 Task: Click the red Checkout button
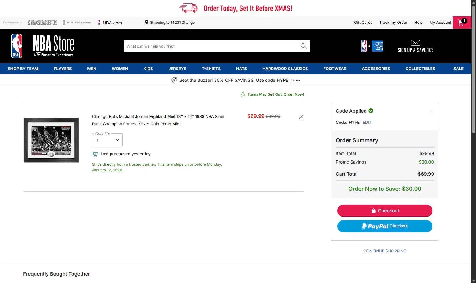click(x=385, y=211)
